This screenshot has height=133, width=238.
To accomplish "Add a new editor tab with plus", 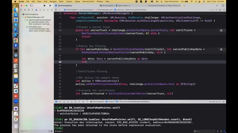I will [217, 6].
